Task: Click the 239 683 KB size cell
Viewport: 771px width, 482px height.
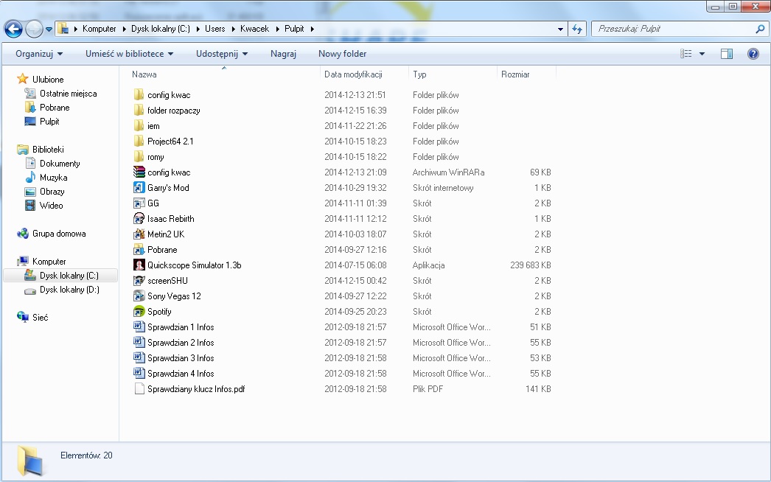Action: pos(530,265)
